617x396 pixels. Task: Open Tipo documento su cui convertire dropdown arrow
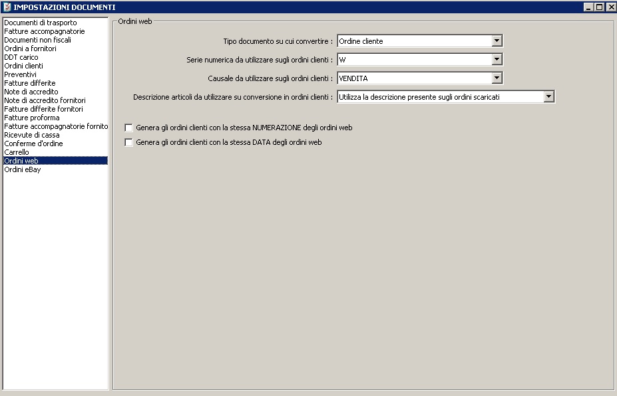click(x=497, y=41)
